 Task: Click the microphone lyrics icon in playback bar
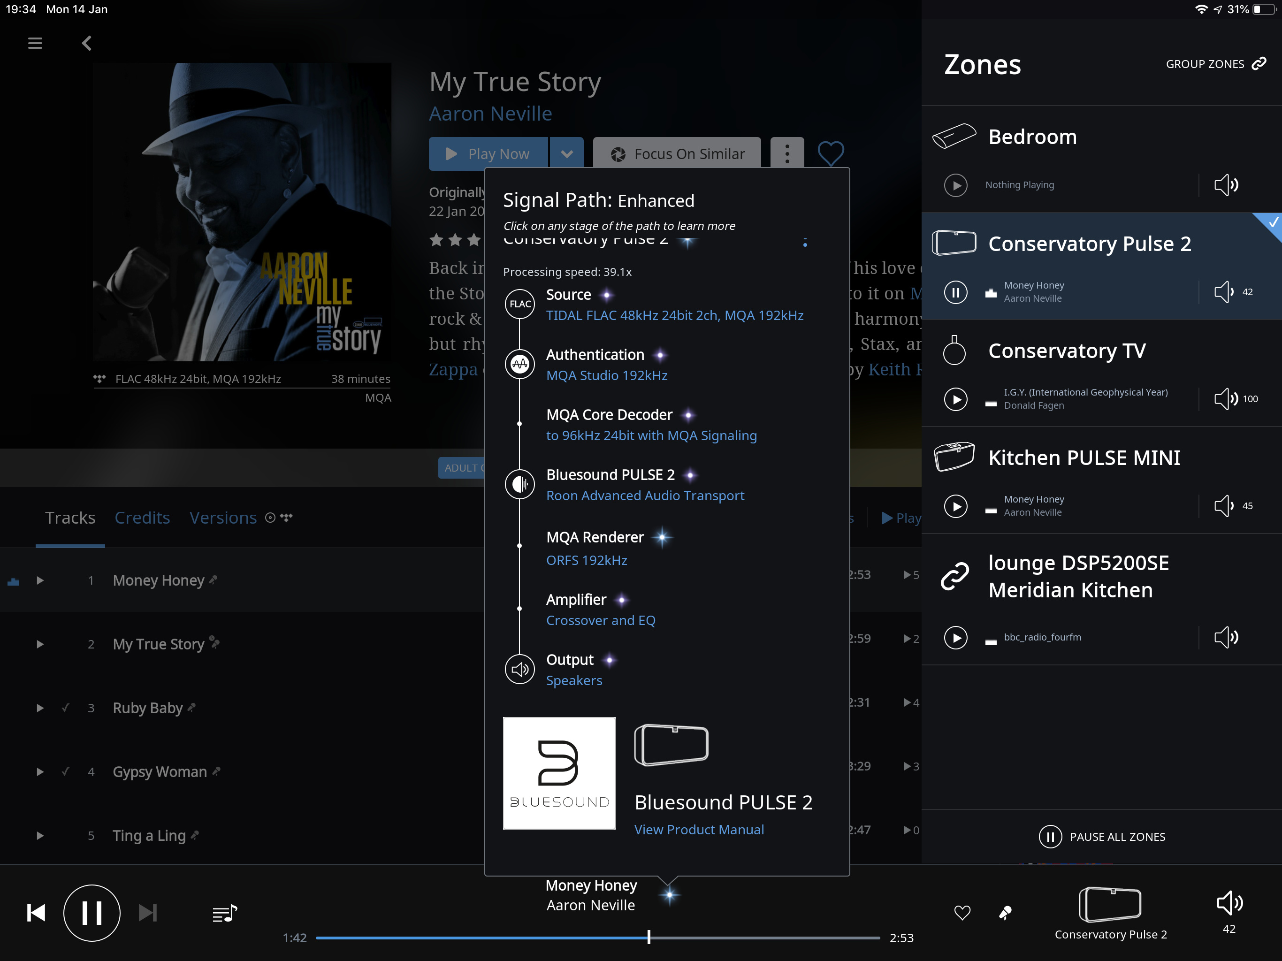[x=1005, y=912]
